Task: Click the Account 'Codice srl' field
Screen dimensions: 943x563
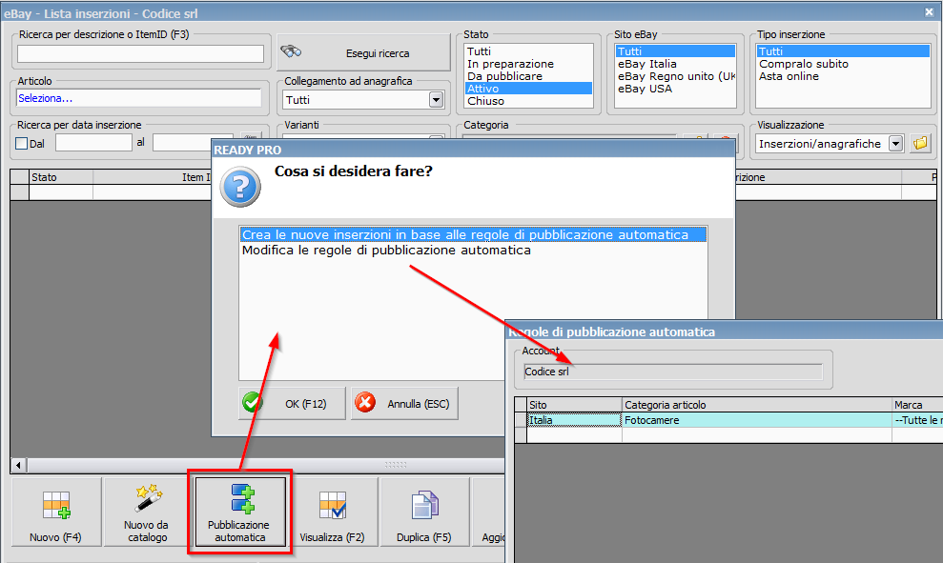Action: pos(673,372)
